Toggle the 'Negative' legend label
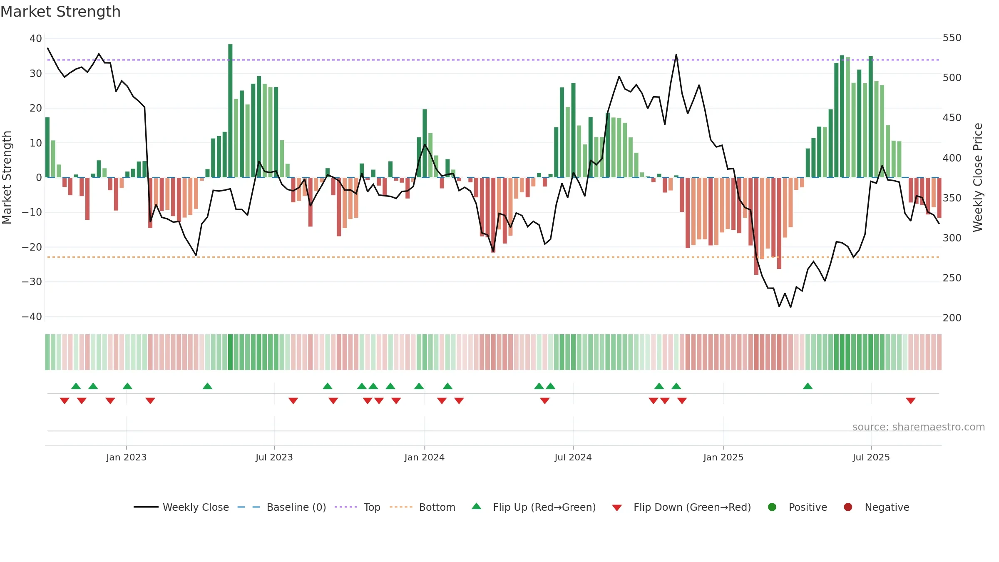The width and height of the screenshot is (999, 562). click(887, 507)
